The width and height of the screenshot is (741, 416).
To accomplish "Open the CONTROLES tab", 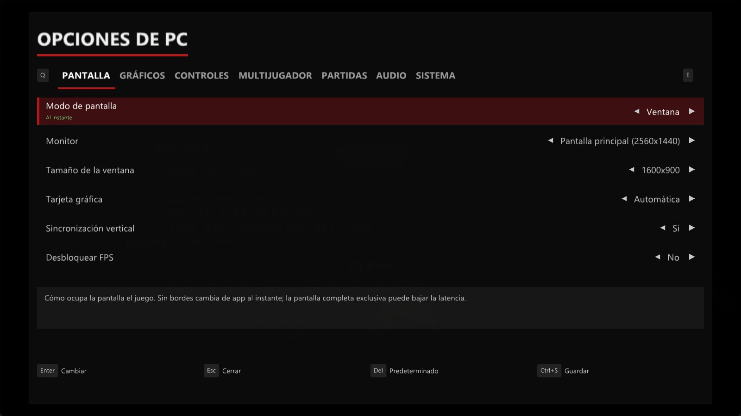I will [201, 75].
